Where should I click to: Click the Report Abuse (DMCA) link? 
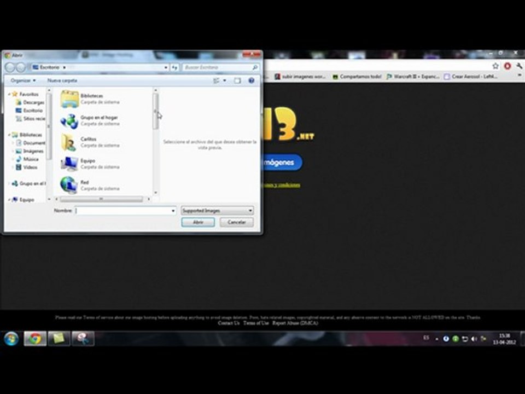295,323
